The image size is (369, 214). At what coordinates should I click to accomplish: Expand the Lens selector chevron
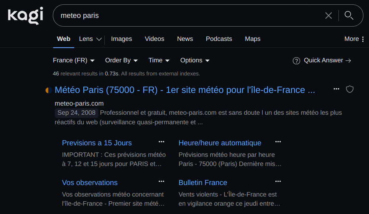(x=98, y=39)
